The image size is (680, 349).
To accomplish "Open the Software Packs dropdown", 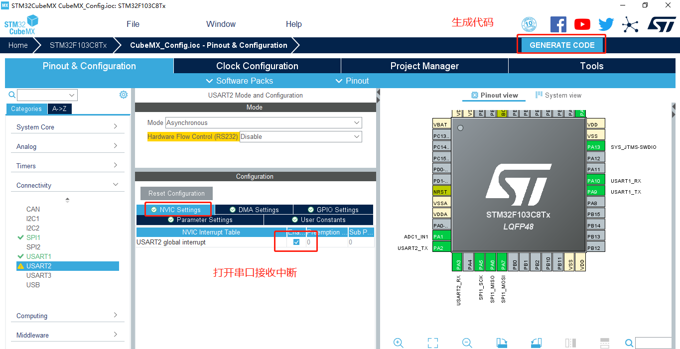I will [x=239, y=81].
